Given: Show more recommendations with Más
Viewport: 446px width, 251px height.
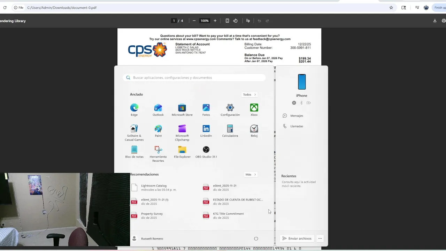Looking at the screenshot, I should point(251,174).
